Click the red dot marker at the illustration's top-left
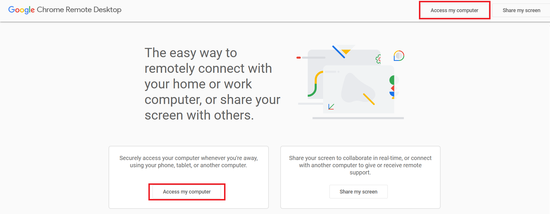Image resolution: width=550 pixels, height=214 pixels. coord(298,57)
